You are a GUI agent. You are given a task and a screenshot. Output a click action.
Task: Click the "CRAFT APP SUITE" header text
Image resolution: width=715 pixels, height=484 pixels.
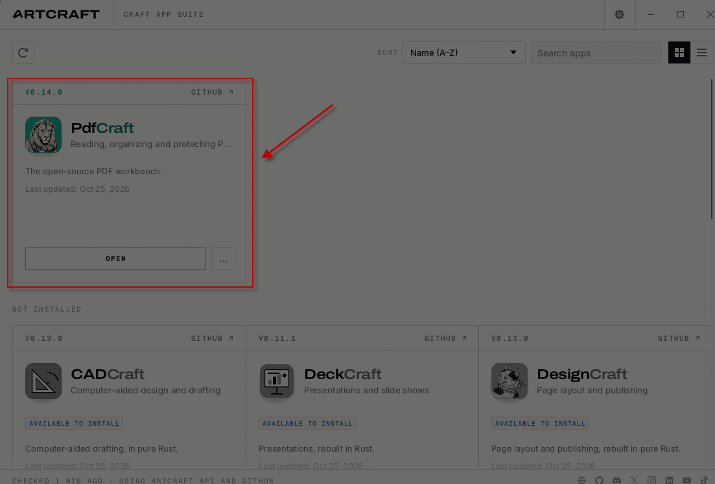[164, 15]
